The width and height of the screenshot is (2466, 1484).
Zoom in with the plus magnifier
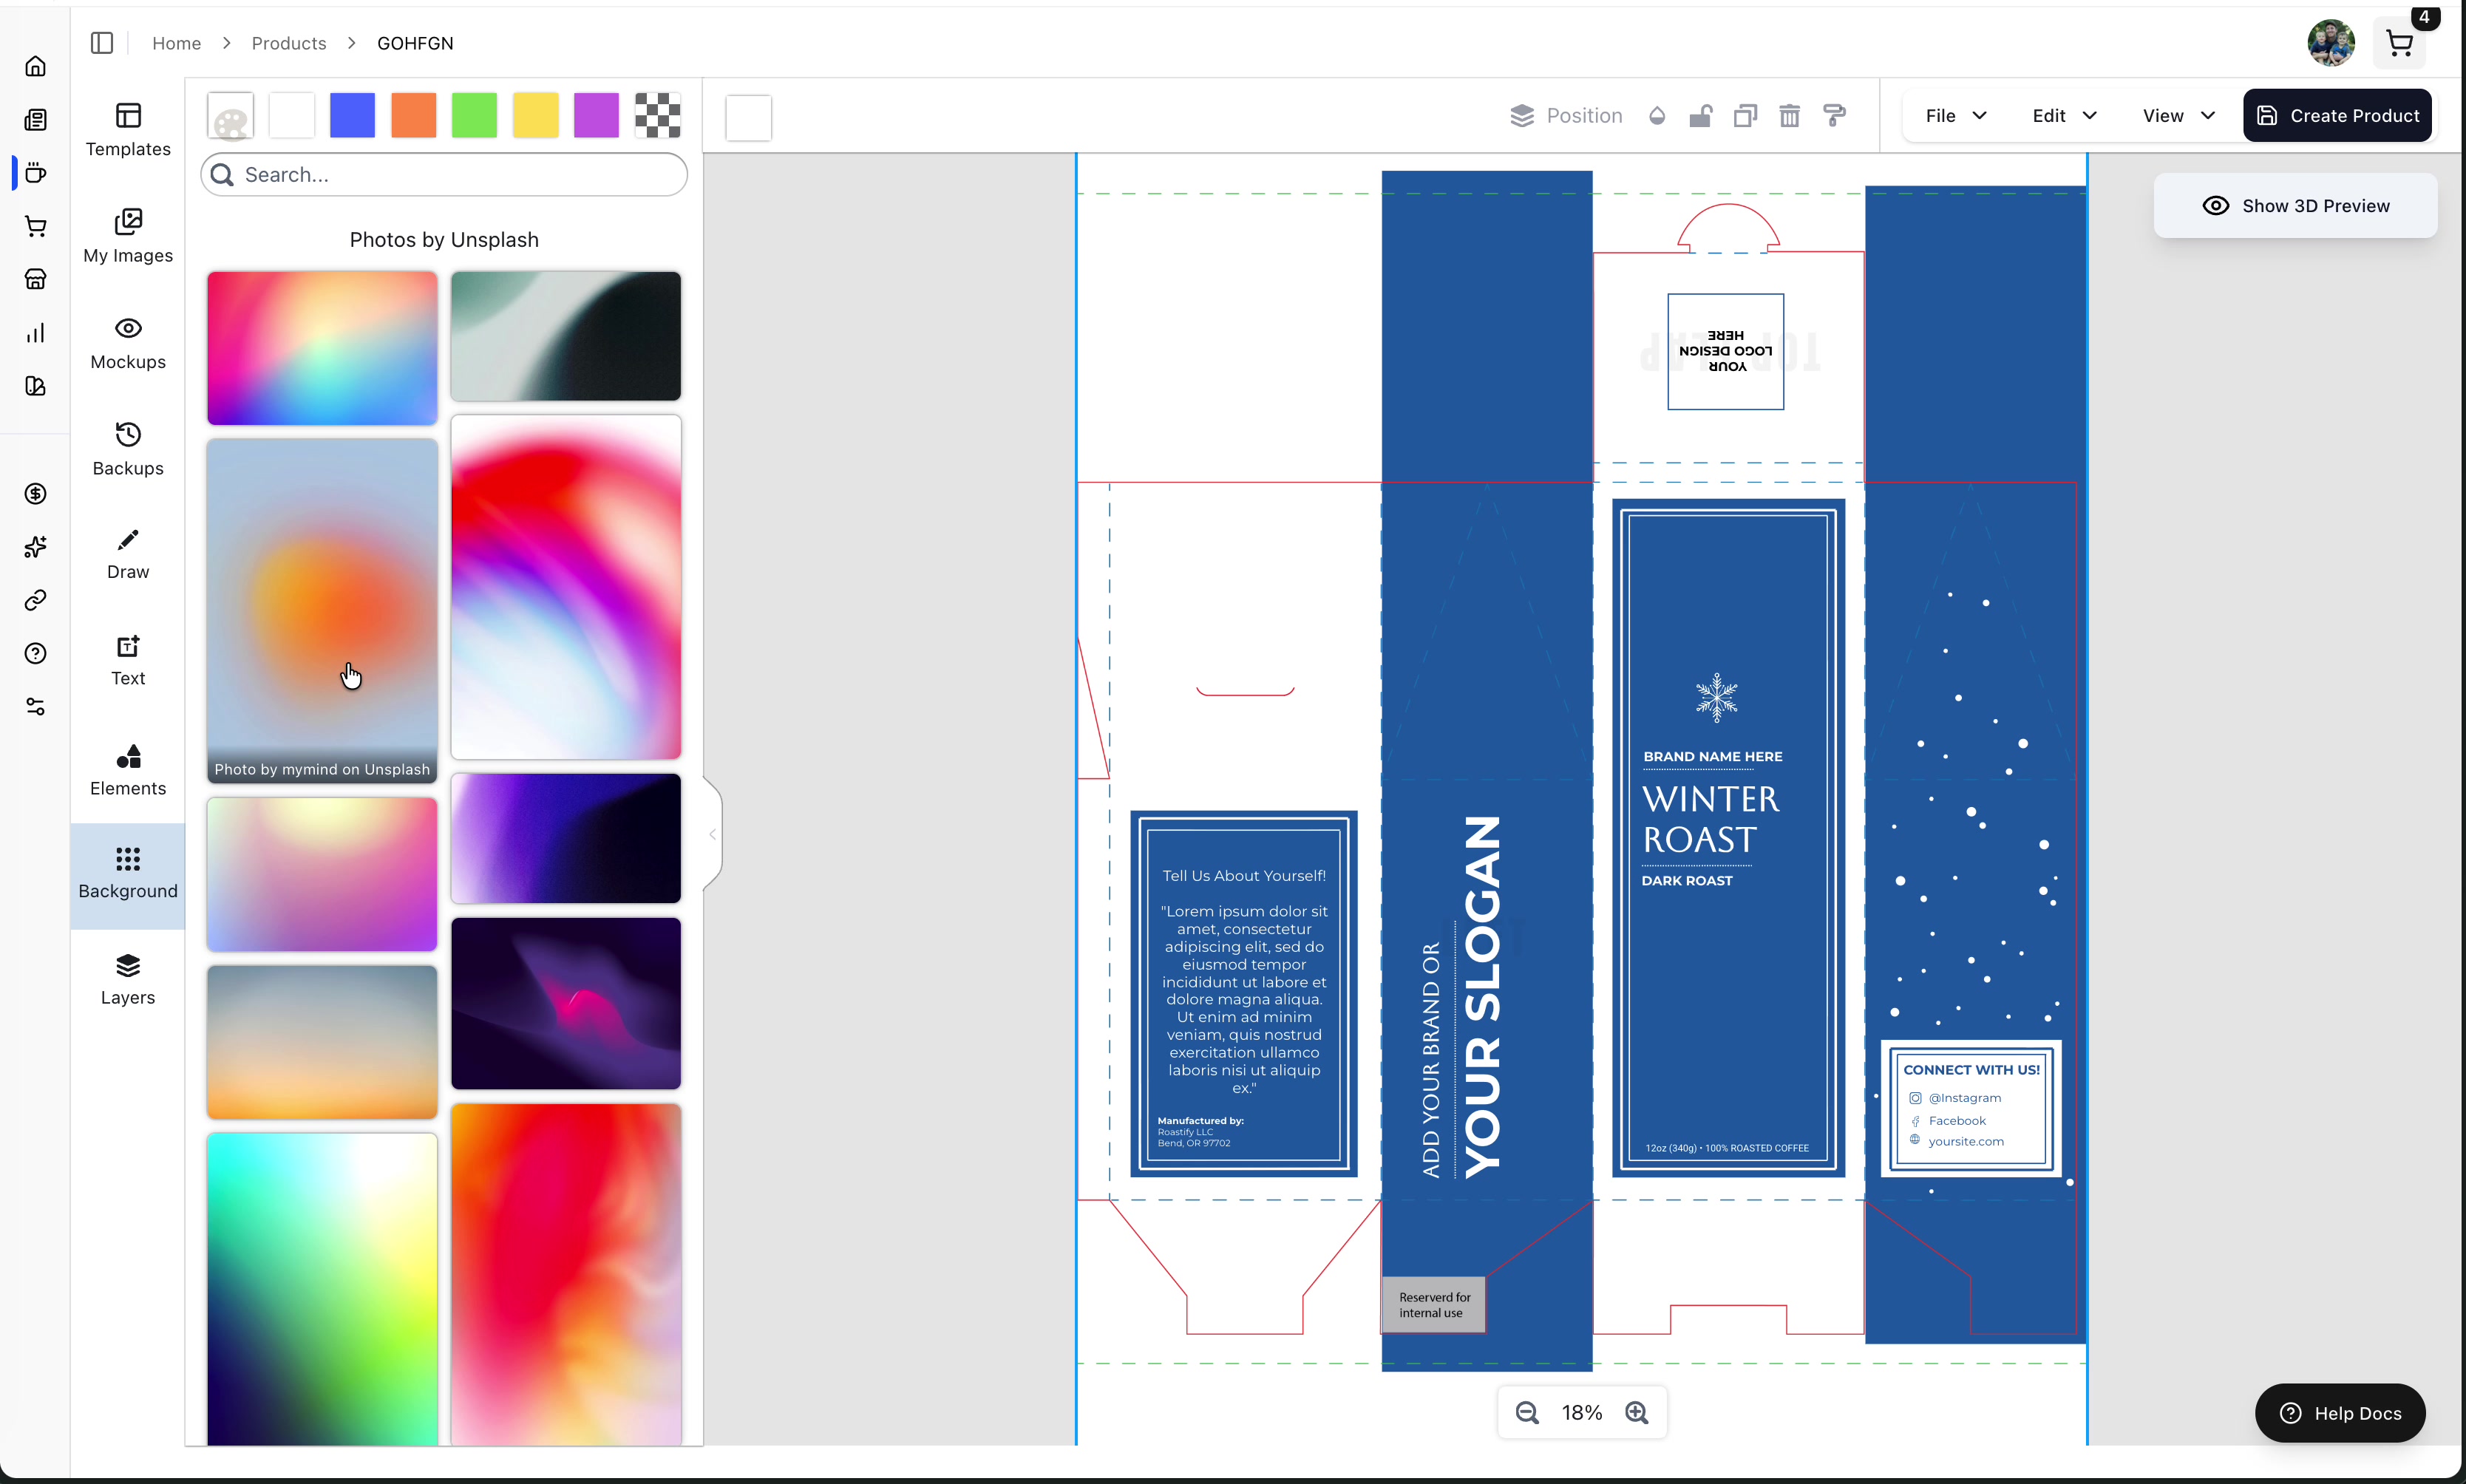click(1637, 1412)
